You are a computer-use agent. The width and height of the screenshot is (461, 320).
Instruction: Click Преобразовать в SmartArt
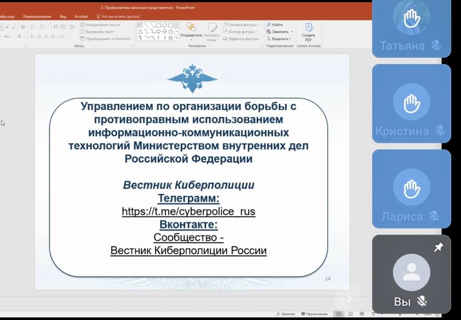tap(106, 39)
